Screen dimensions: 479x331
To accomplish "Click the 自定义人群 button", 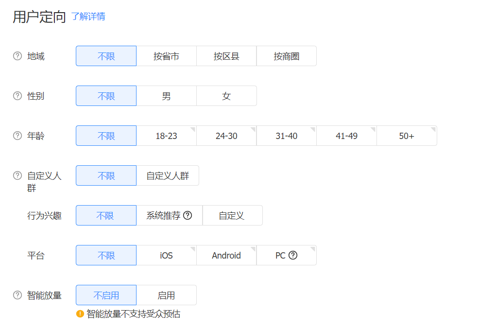I will [168, 175].
